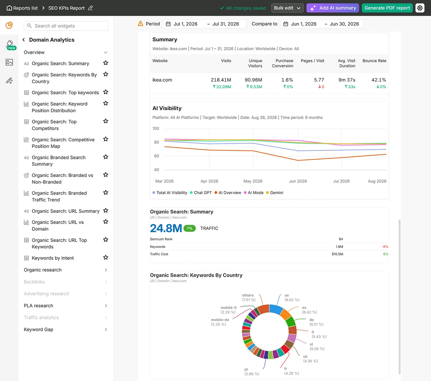Click the report vertical scrollbar
This screenshot has width=431, height=381.
pyautogui.click(x=399, y=297)
